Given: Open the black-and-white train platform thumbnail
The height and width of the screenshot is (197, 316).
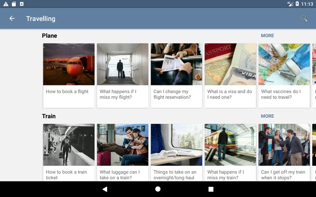Looking at the screenshot, I should (x=69, y=145).
